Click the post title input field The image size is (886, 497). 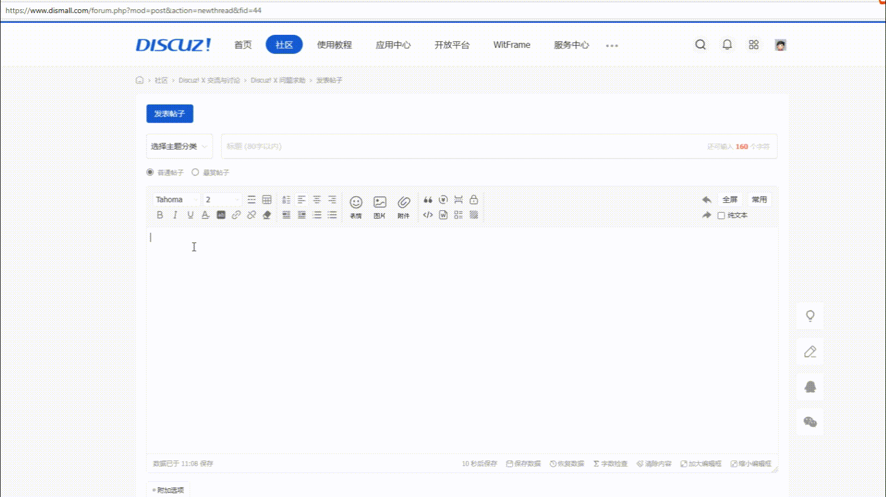coord(463,147)
